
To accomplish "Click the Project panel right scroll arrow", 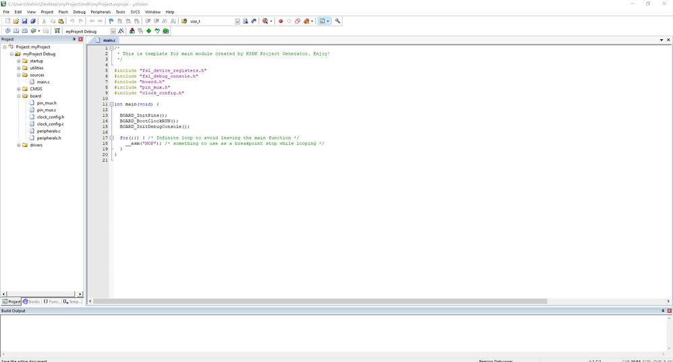I will [80, 294].
